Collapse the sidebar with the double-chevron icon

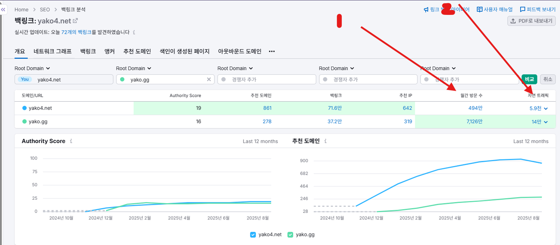[x=3, y=10]
